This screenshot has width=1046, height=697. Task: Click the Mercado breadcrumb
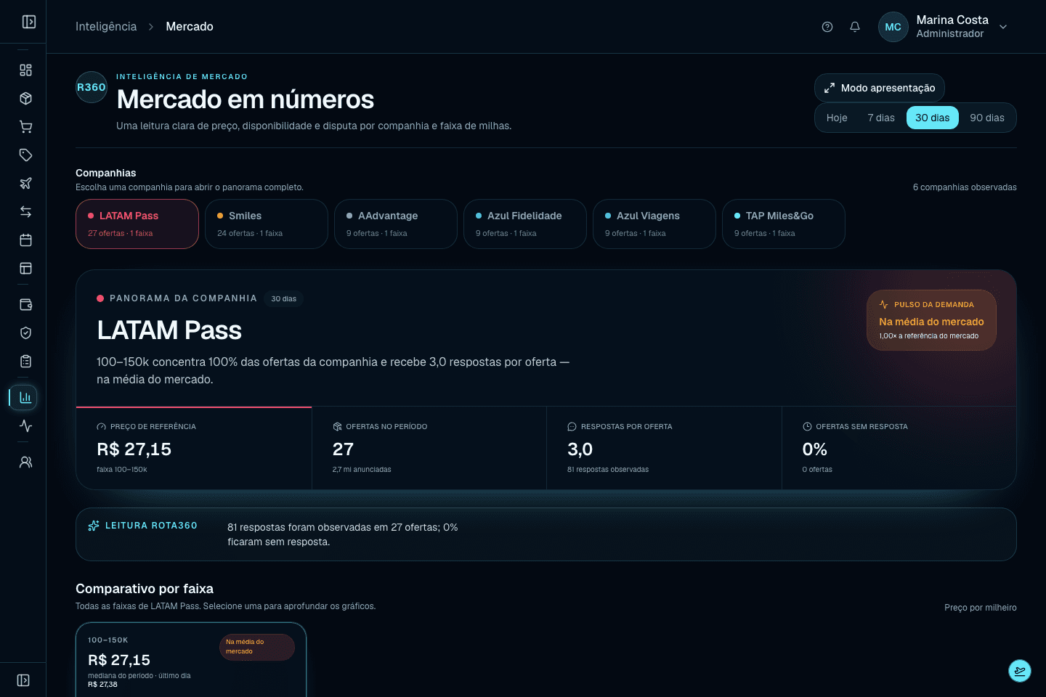point(190,27)
